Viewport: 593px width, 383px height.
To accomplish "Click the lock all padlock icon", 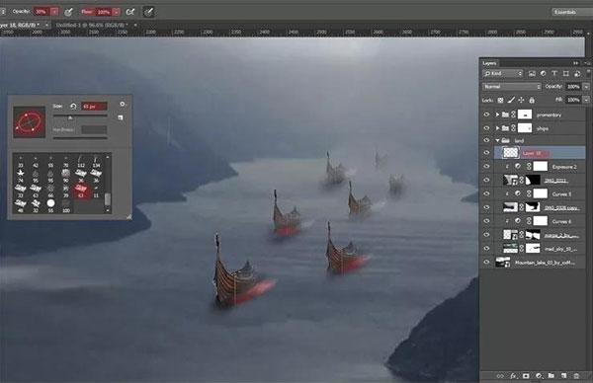I will pyautogui.click(x=532, y=101).
